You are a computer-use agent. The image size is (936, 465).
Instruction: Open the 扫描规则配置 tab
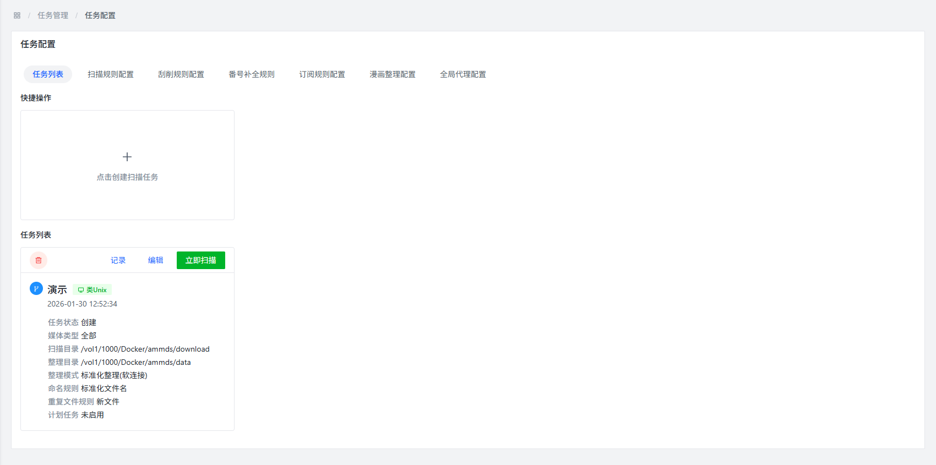click(111, 74)
